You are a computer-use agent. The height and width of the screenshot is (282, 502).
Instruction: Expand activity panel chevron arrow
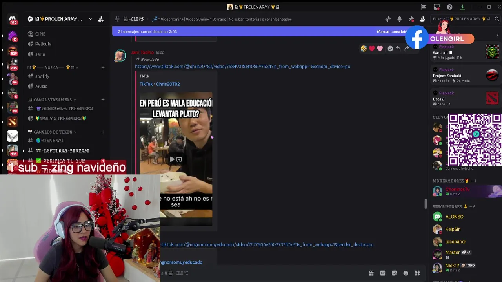pos(497,35)
